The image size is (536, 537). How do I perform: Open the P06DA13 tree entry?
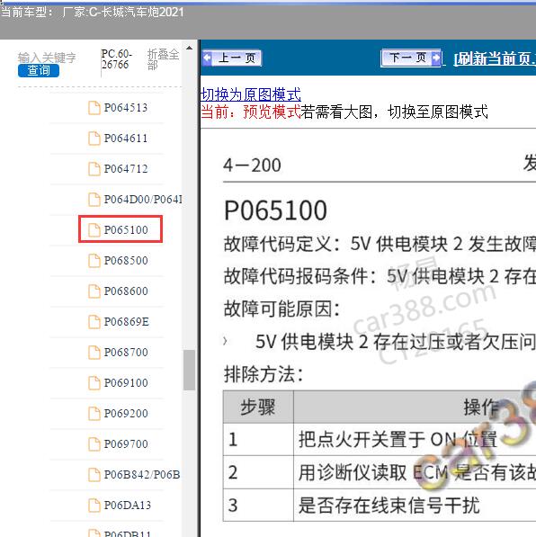pyautogui.click(x=128, y=506)
